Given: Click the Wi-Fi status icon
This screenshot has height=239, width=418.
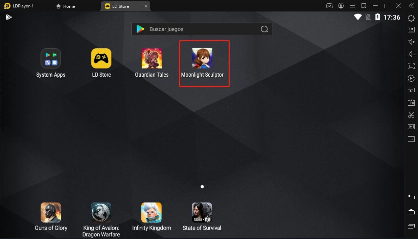Looking at the screenshot, I should coord(358,17).
